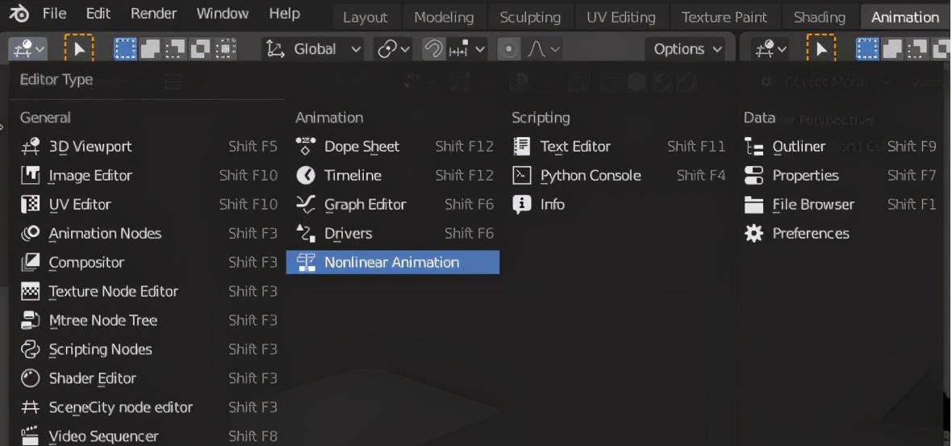Open the Global transform orientation dropdown
The width and height of the screenshot is (952, 446).
(313, 49)
